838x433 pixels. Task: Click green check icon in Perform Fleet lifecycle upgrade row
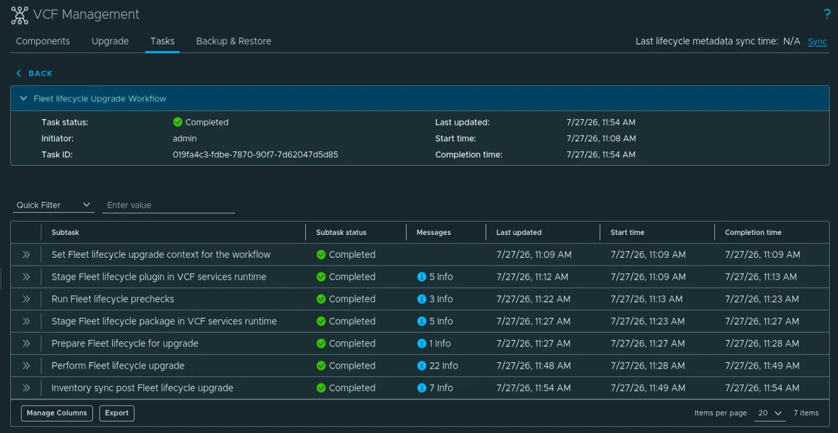[321, 366]
